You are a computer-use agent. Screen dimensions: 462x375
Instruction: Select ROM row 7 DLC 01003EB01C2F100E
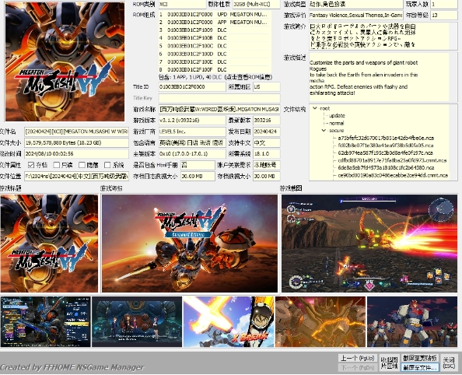point(215,61)
